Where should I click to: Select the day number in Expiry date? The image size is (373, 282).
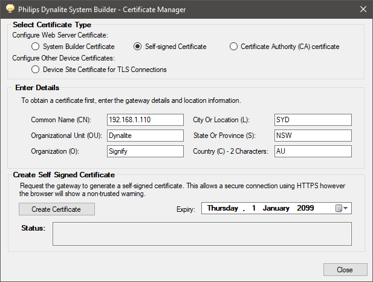coord(254,208)
